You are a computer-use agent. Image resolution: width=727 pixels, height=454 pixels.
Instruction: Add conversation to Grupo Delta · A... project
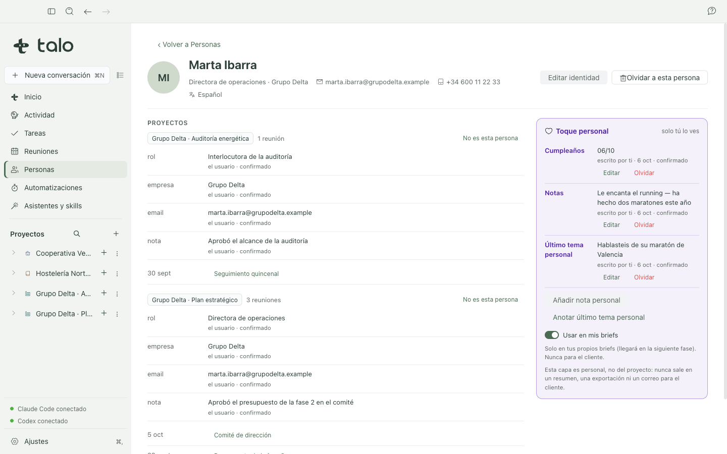[104, 293]
